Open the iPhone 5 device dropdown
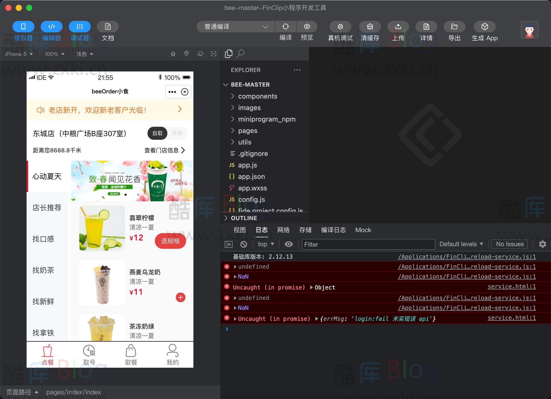This screenshot has height=399, width=551. pos(19,54)
